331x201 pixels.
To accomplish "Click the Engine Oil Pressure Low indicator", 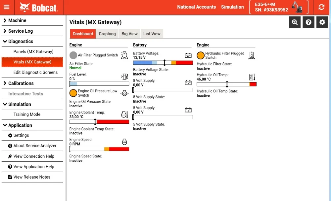I will tap(73, 93).
